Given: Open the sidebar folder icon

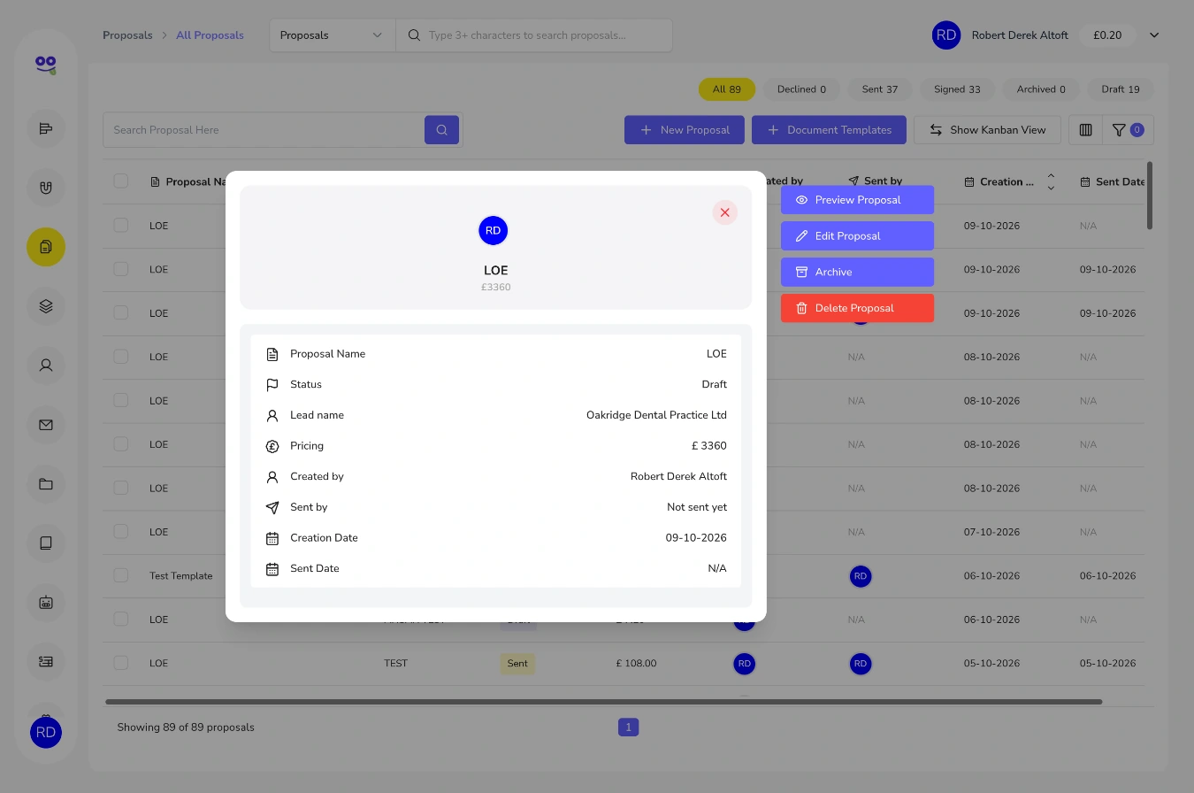Looking at the screenshot, I should tap(46, 484).
